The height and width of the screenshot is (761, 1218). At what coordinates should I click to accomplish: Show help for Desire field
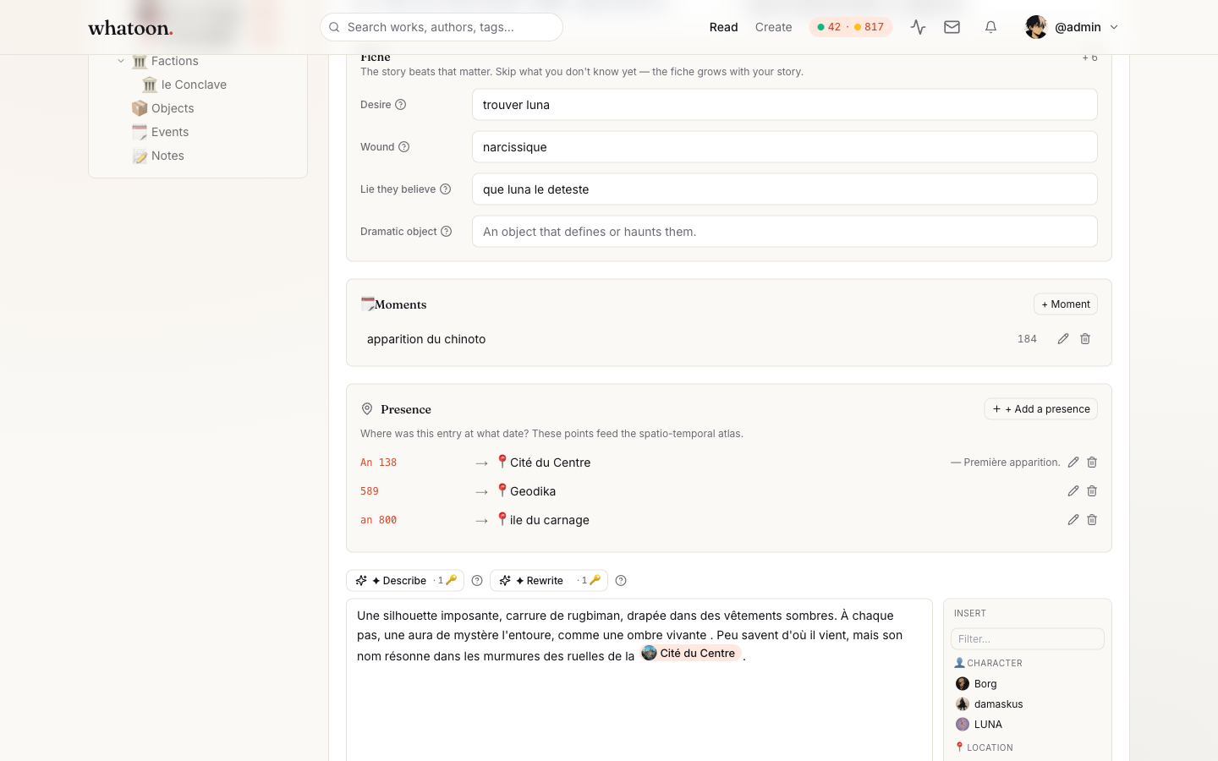pos(401,105)
